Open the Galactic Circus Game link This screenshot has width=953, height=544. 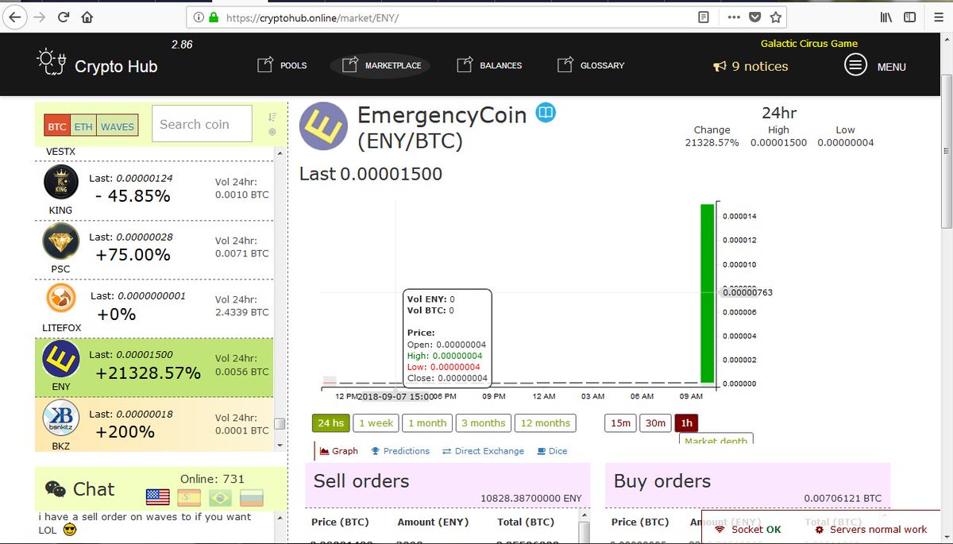pyautogui.click(x=809, y=44)
